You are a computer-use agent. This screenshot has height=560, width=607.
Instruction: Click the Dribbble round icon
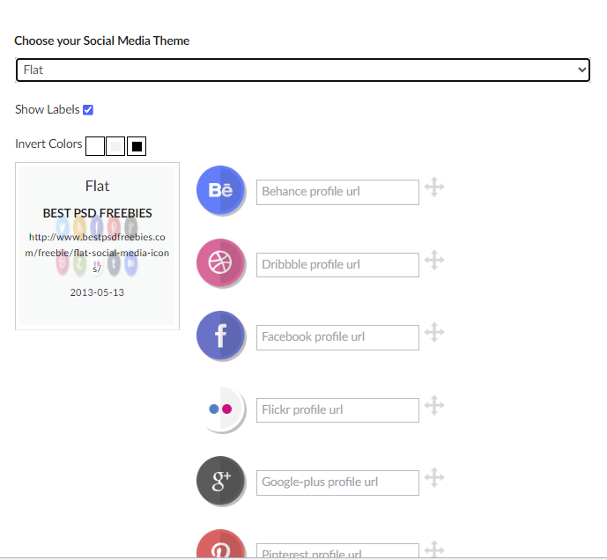tap(220, 262)
